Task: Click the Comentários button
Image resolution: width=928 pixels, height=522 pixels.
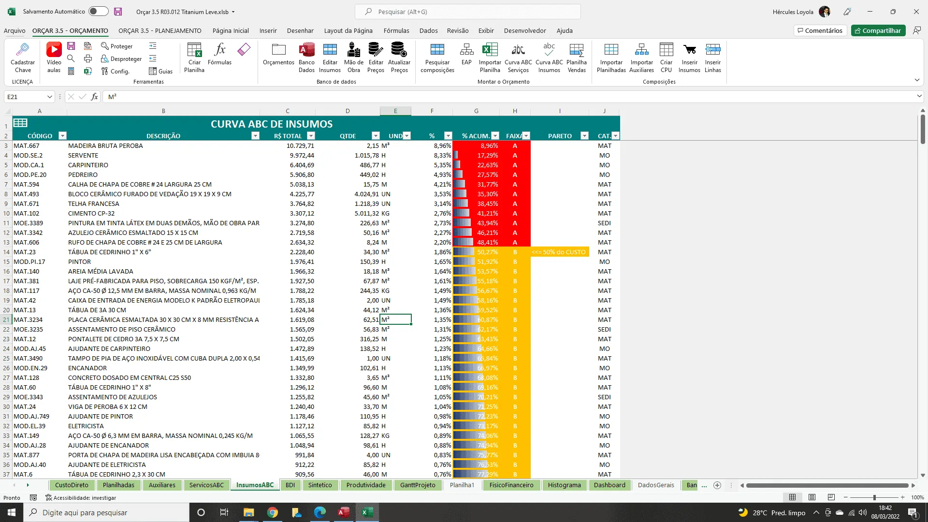Action: click(820, 30)
